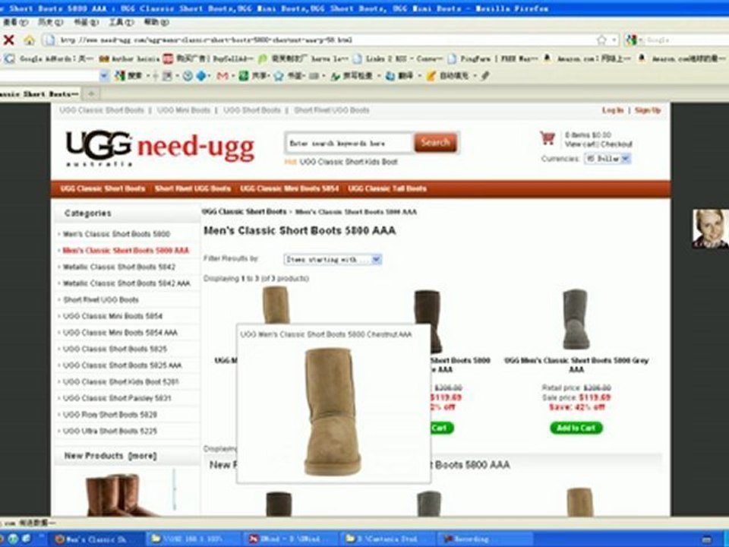Open the UGG Classic Tall Boots nav link
729x547 pixels.
[387, 188]
